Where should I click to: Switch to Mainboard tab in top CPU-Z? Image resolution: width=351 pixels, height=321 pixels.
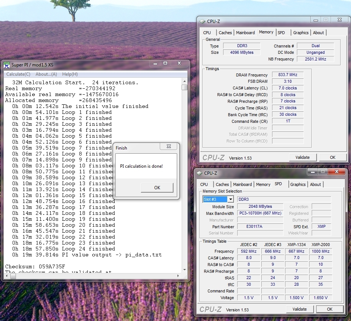245,33
